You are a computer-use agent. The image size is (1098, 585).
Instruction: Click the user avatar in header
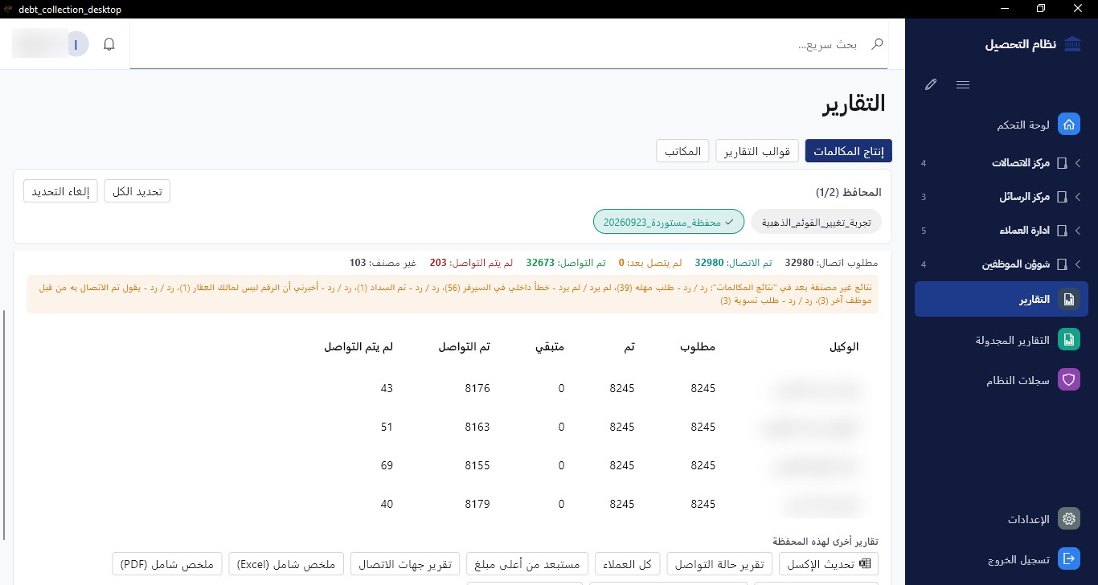point(76,44)
